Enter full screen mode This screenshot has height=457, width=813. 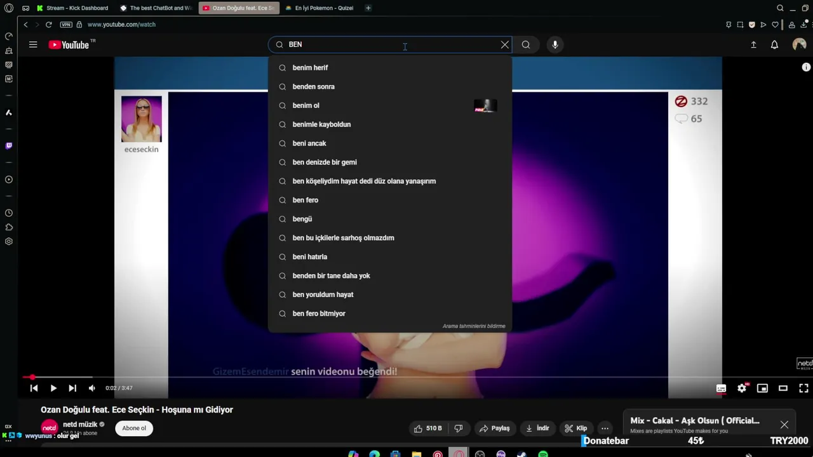pos(803,388)
